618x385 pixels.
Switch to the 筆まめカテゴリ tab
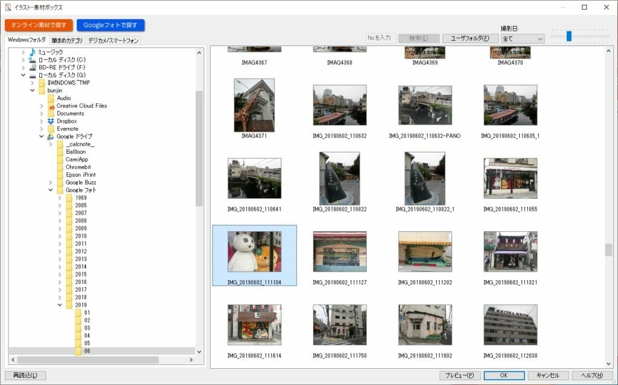pos(67,40)
